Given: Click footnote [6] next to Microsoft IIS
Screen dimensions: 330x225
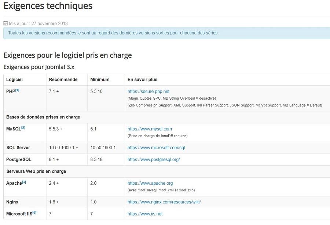Looking at the screenshot, I should pos(34,213).
